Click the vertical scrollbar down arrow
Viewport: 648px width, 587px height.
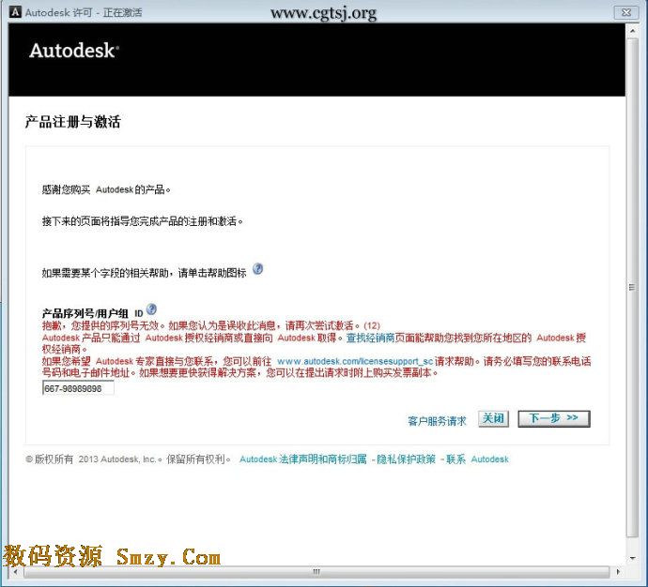point(632,558)
